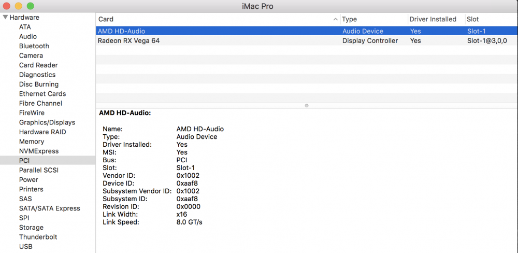Select the Hardware category heading
Image resolution: width=518 pixels, height=253 pixels.
(x=24, y=17)
